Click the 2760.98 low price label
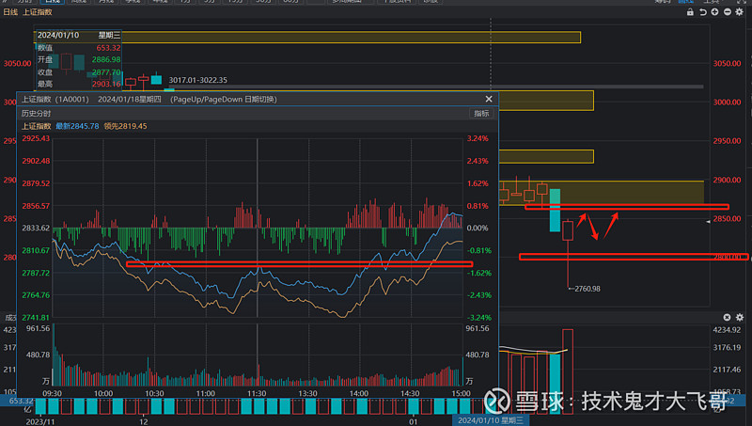The image size is (752, 426). (587, 289)
